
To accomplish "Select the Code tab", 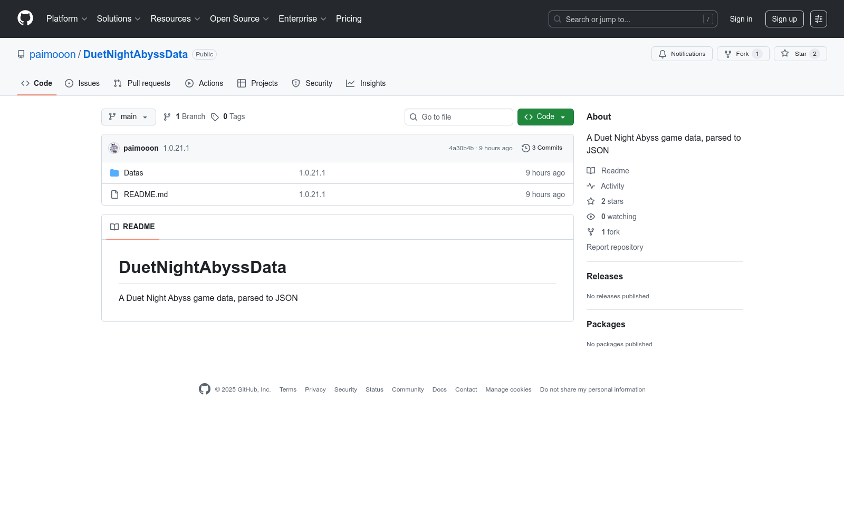I will pos(37,83).
